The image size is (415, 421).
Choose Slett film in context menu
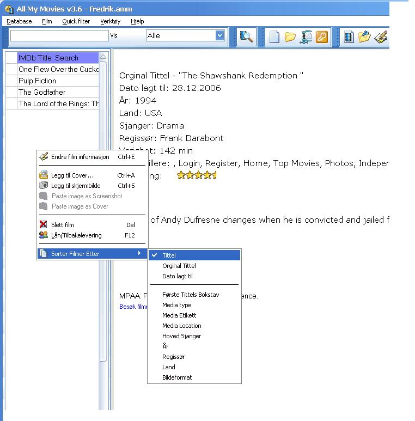pos(92,225)
